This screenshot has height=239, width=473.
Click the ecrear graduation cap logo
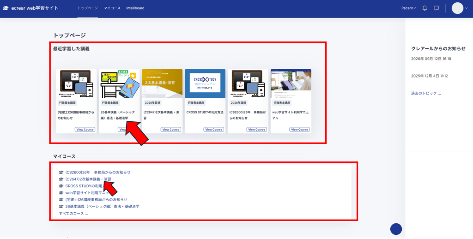pyautogui.click(x=6, y=8)
